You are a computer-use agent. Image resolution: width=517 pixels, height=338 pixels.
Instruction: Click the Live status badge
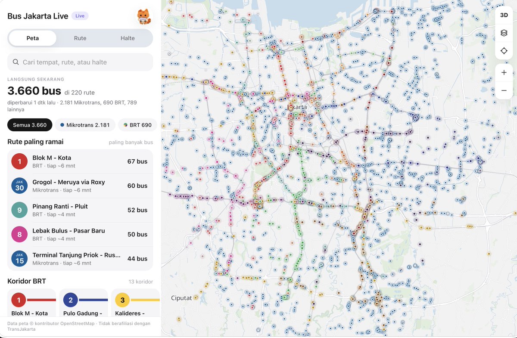coord(80,16)
